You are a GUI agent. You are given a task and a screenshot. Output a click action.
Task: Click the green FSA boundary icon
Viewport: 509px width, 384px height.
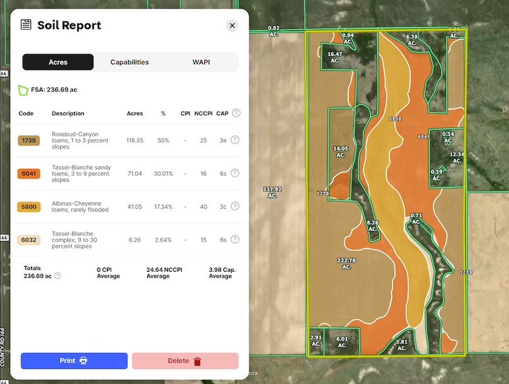23,90
